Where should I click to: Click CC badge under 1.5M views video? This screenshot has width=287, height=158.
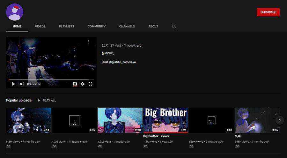100,147
